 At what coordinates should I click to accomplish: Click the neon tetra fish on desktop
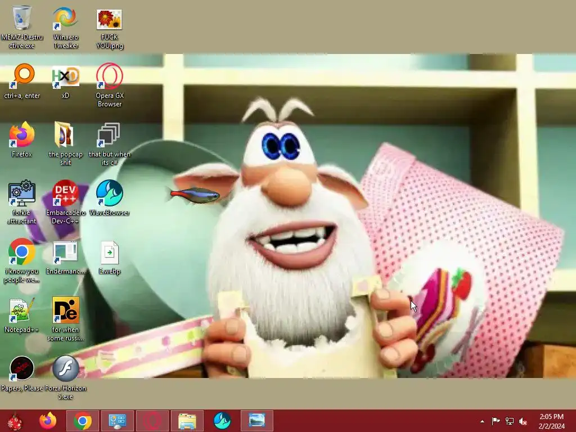pyautogui.click(x=194, y=195)
